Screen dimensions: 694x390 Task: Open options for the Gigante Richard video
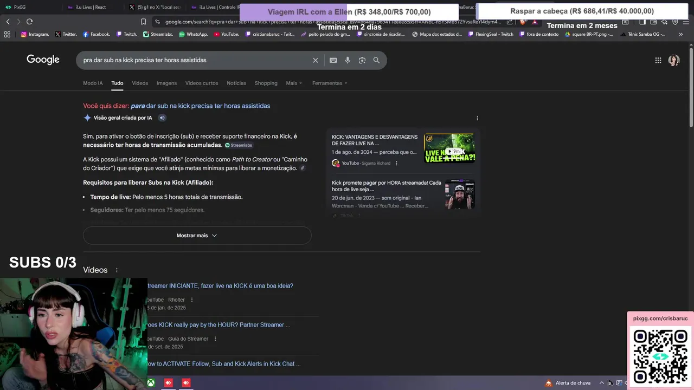tap(396, 163)
